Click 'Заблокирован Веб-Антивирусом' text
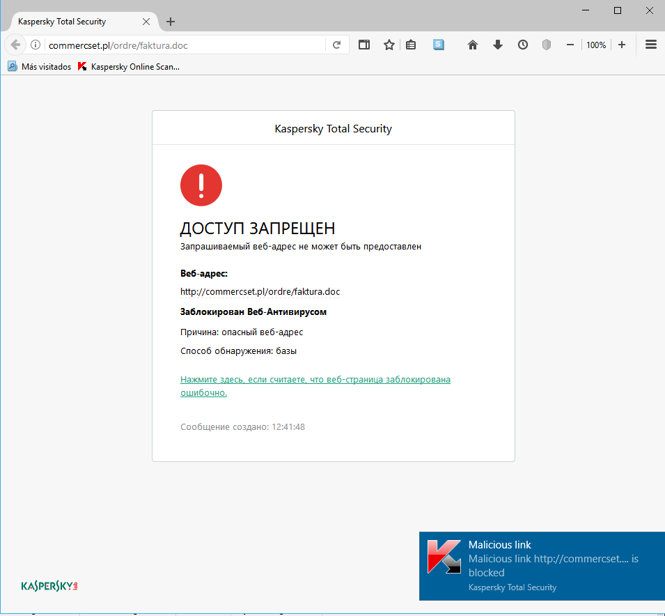Screen dimensions: 665x616 click(253, 312)
